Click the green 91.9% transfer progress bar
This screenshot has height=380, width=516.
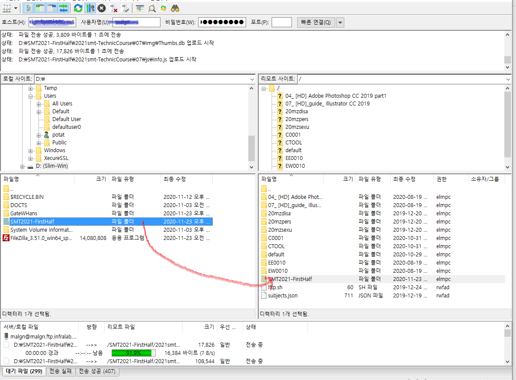point(133,353)
